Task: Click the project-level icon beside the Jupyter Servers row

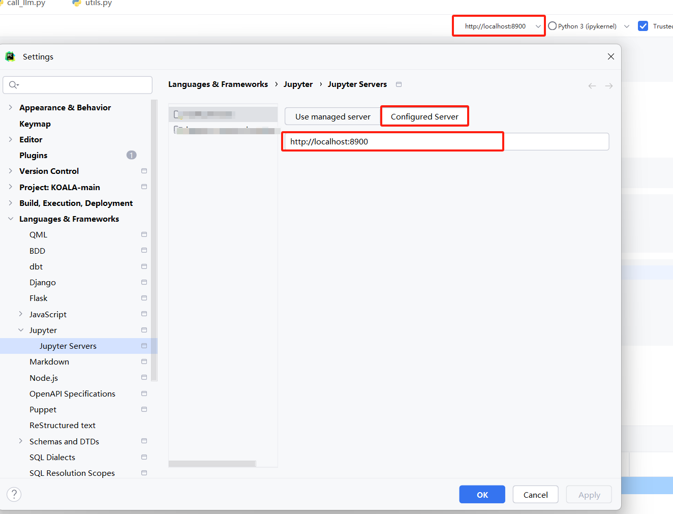Action: point(144,346)
